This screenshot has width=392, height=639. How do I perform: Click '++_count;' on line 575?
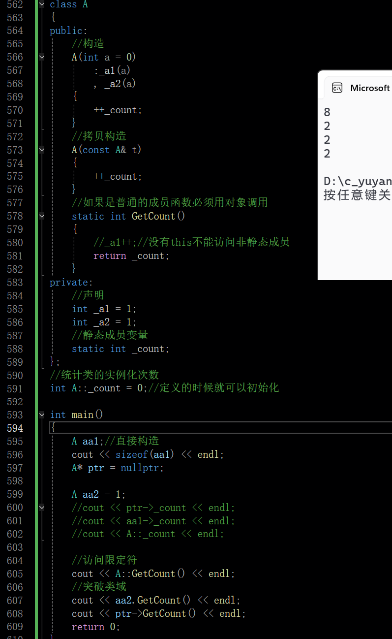click(118, 176)
